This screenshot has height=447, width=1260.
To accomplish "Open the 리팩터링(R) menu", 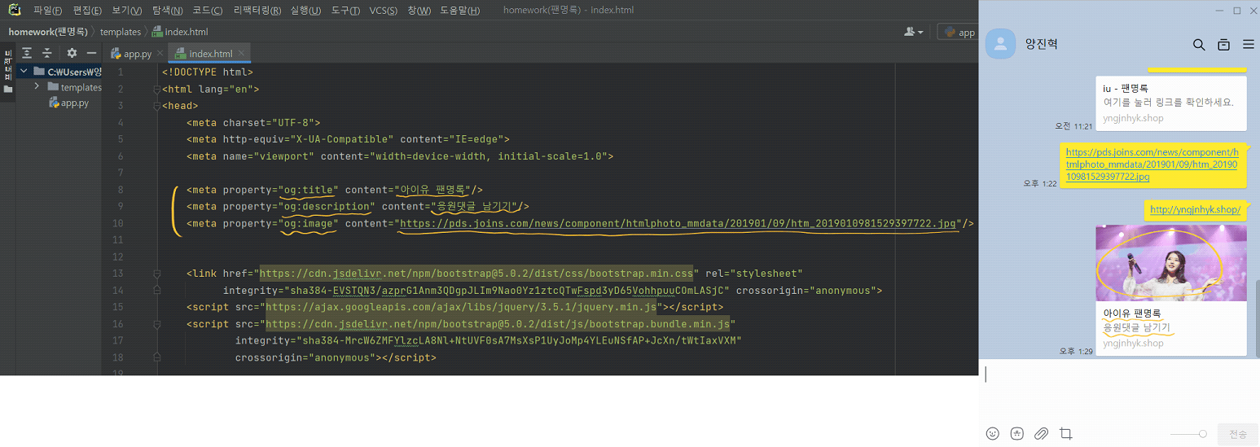I will [257, 11].
